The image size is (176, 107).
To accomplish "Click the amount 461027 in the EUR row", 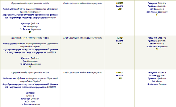I will (120, 38).
